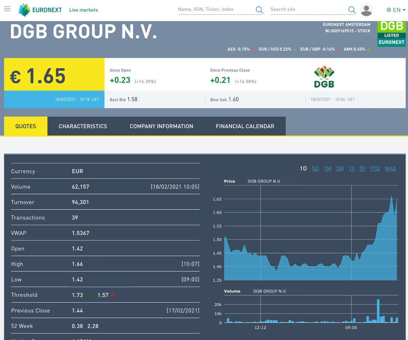This screenshot has width=408, height=340.
Task: Switch chart to 3M range
Action: [340, 169]
